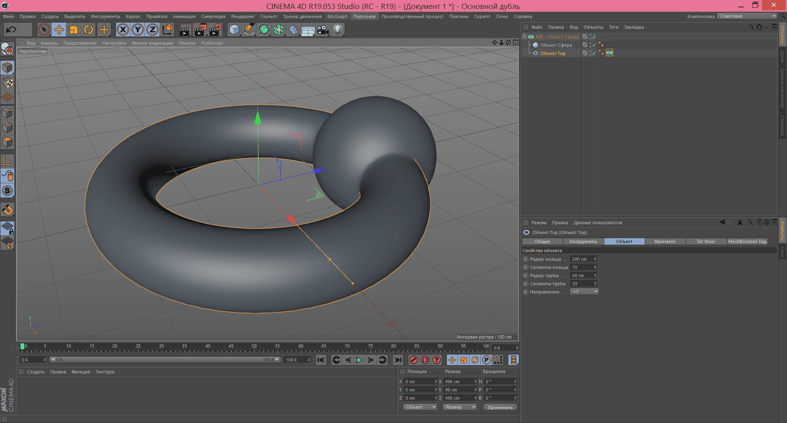Toggle Y axis lock
The height and width of the screenshot is (423, 787).
point(138,30)
